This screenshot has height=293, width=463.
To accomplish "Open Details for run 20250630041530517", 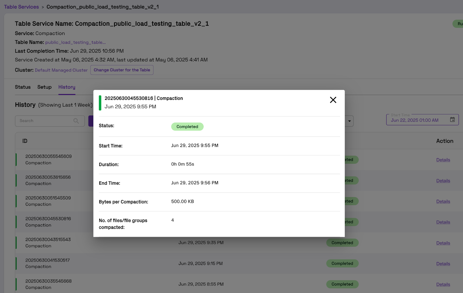I will click(443, 264).
